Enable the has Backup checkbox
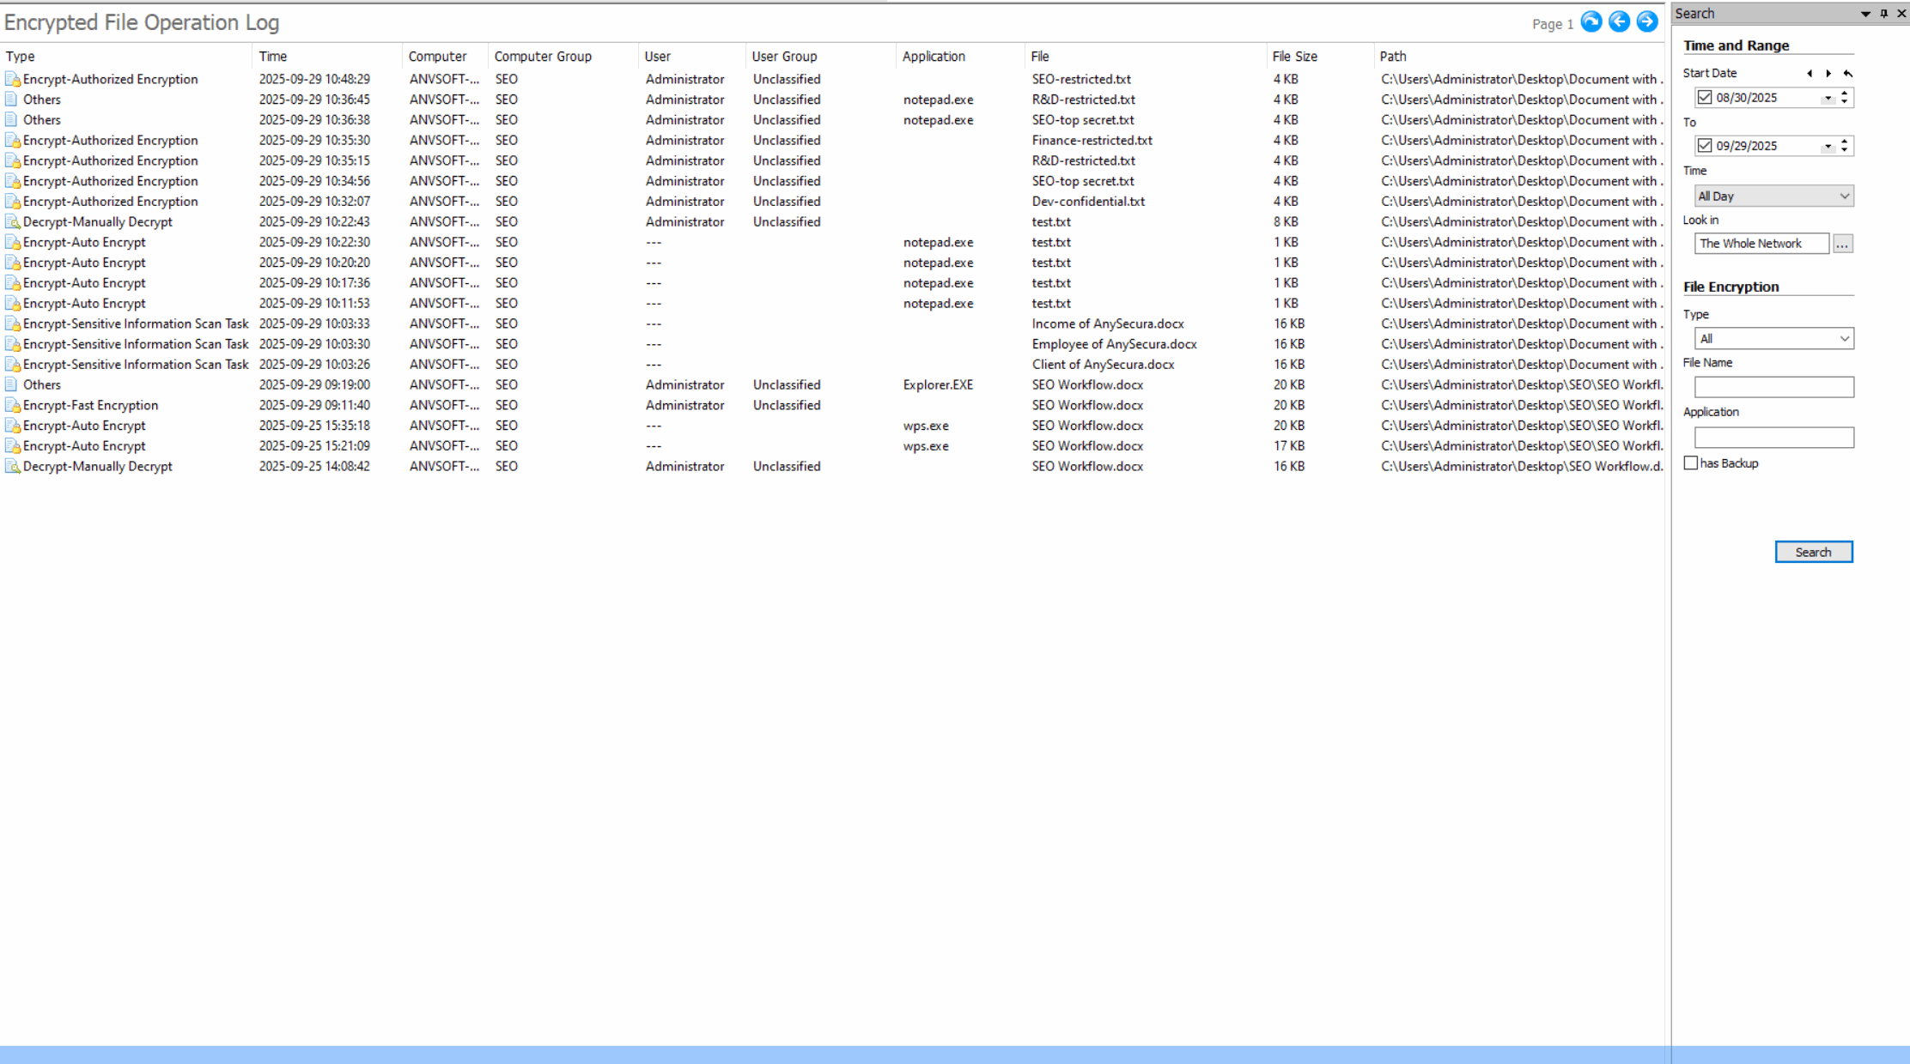The width and height of the screenshot is (1910, 1064). (1691, 462)
